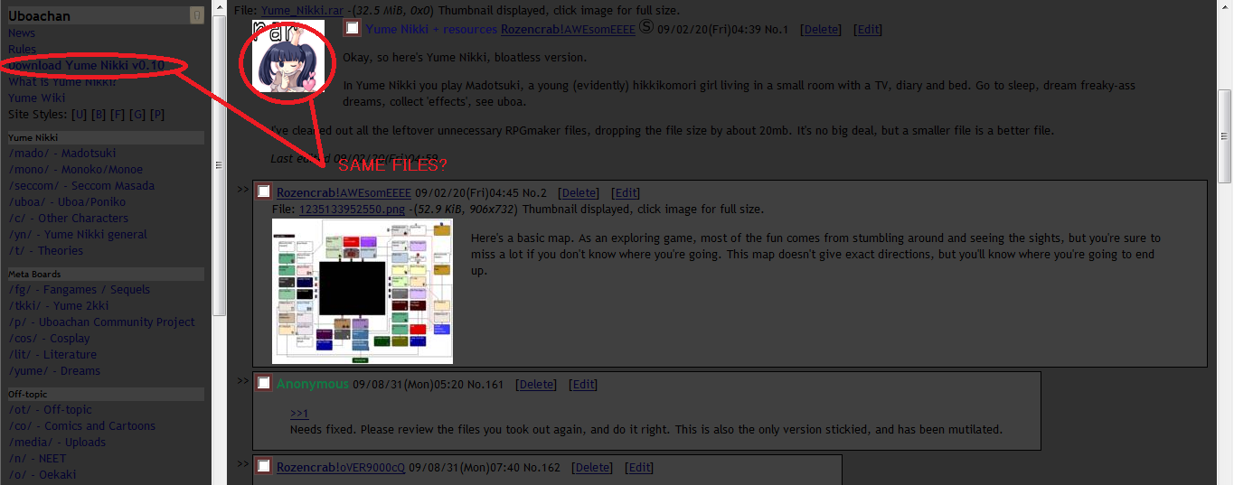Open the 1235133952550.png file link
Screen dimensions: 1234x485
click(353, 210)
